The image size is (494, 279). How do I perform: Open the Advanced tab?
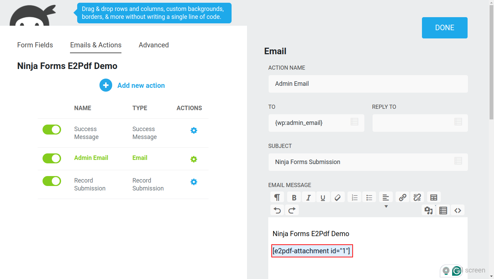[x=154, y=45]
